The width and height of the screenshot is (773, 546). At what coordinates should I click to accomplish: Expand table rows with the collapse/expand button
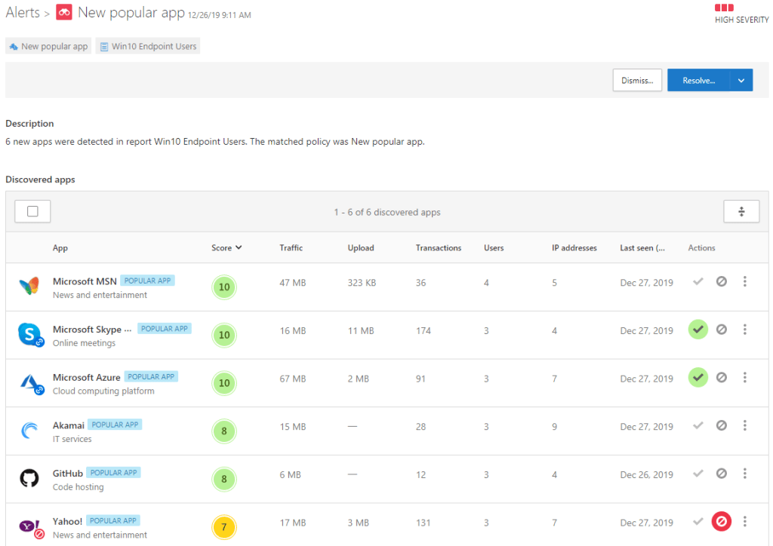tap(741, 212)
